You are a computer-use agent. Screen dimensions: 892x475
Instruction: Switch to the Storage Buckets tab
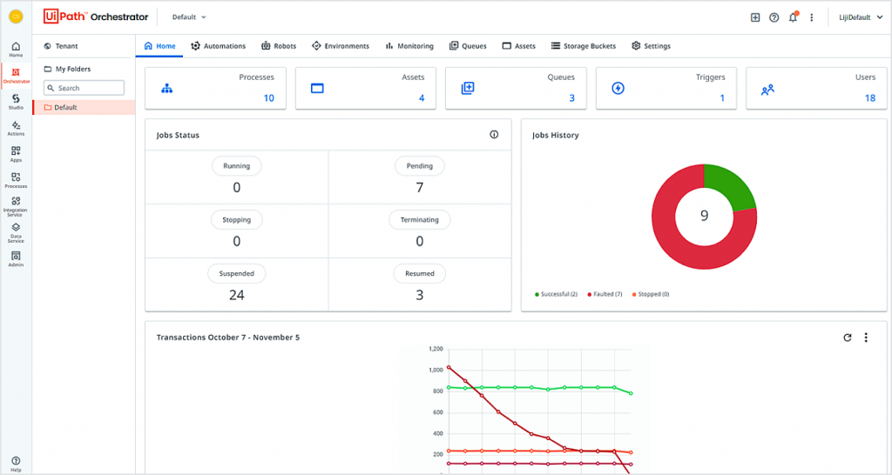583,46
